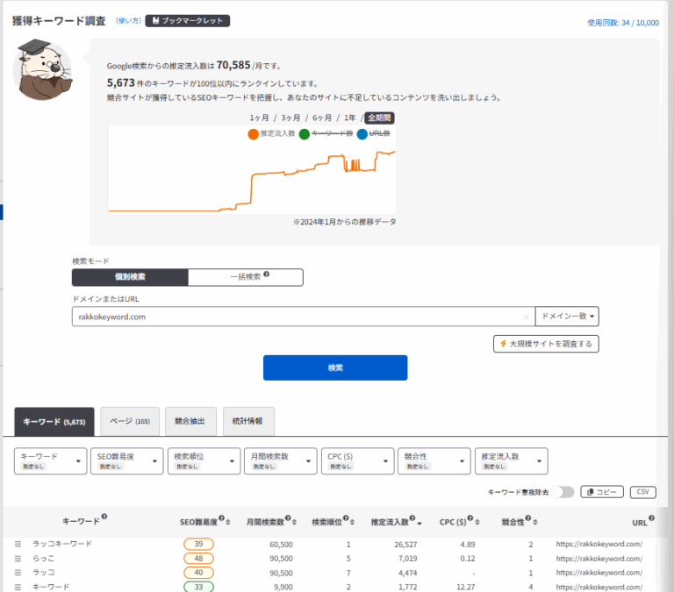Select the 全期間 chart period
The height and width of the screenshot is (592, 674).
(379, 118)
